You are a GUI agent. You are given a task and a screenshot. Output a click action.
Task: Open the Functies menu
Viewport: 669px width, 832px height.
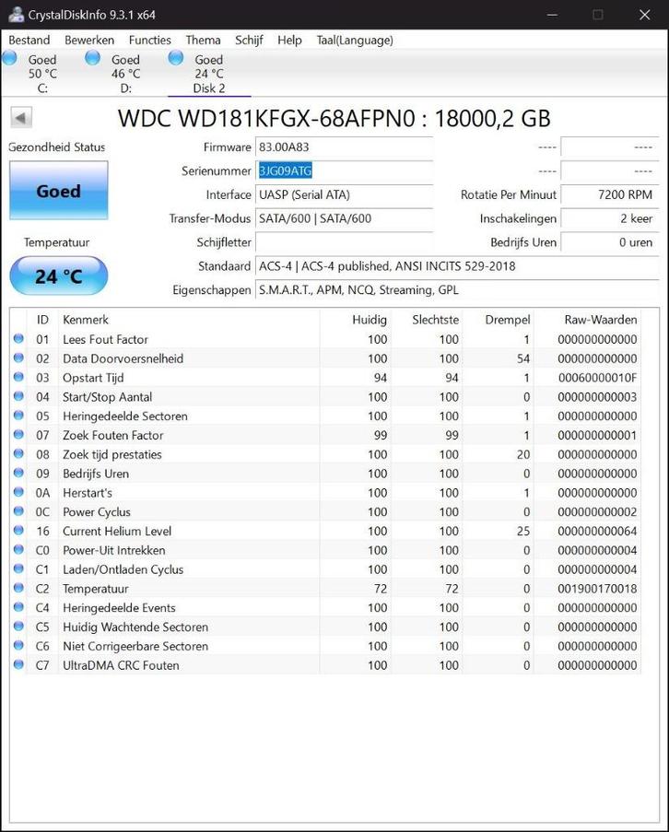(x=149, y=41)
